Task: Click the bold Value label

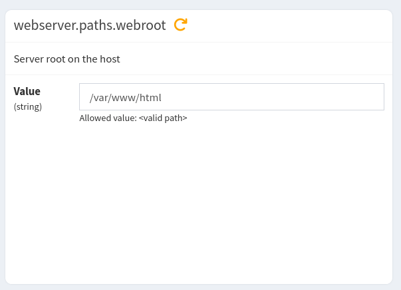Action: pyautogui.click(x=27, y=92)
